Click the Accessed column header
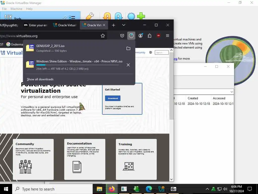This screenshot has width=258, height=194. click(x=222, y=98)
